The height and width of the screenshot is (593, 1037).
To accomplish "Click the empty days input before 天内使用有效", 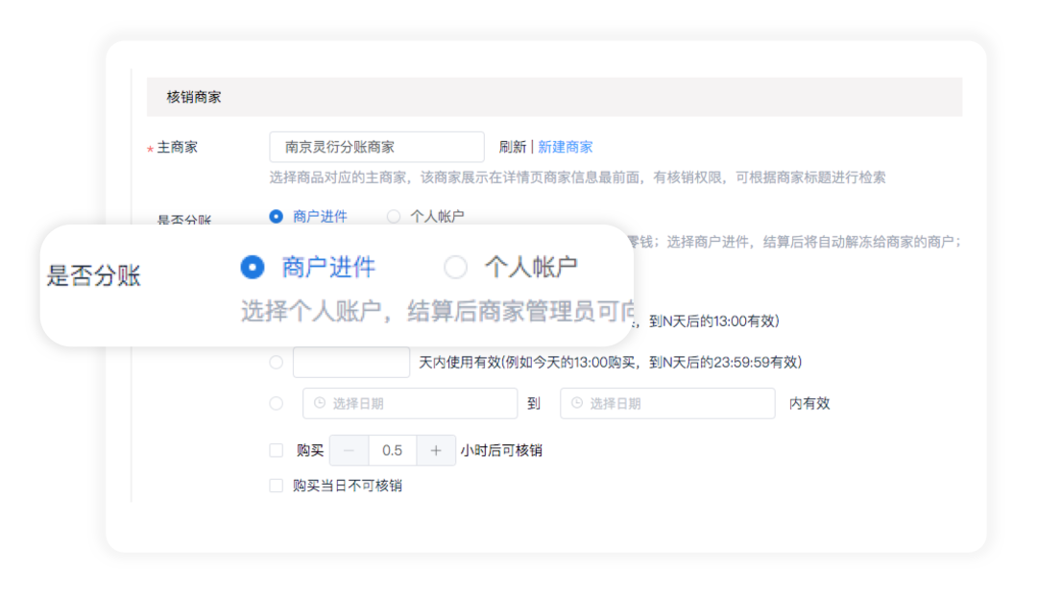I will [350, 362].
